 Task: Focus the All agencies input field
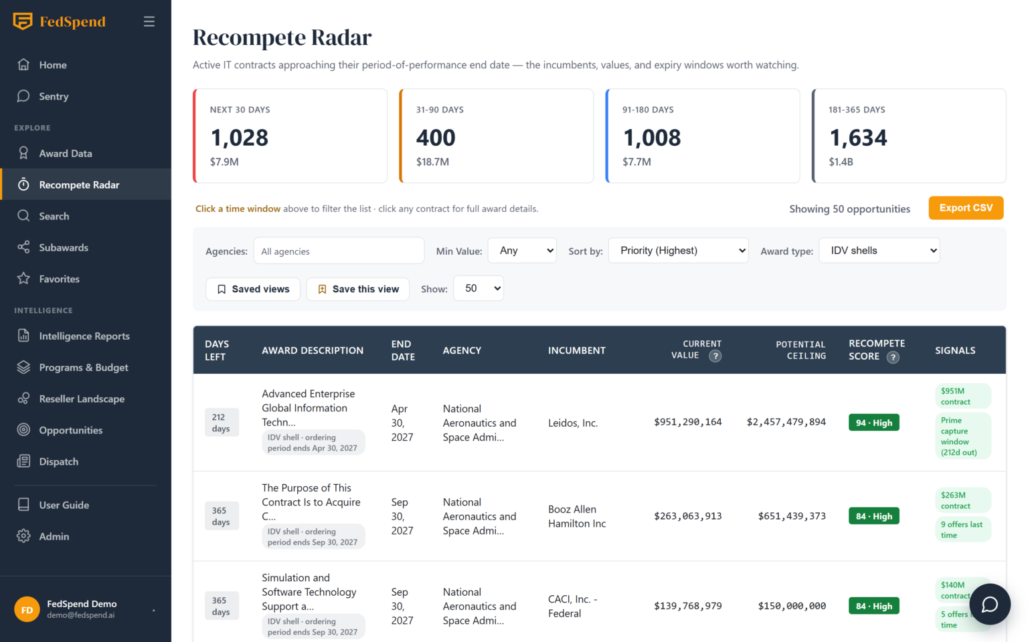point(339,251)
